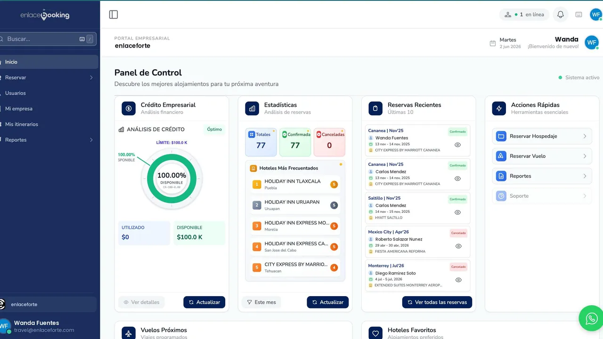This screenshot has width=603, height=339.
Task: Open Mis itinerarios in sidebar
Action: click(49, 124)
